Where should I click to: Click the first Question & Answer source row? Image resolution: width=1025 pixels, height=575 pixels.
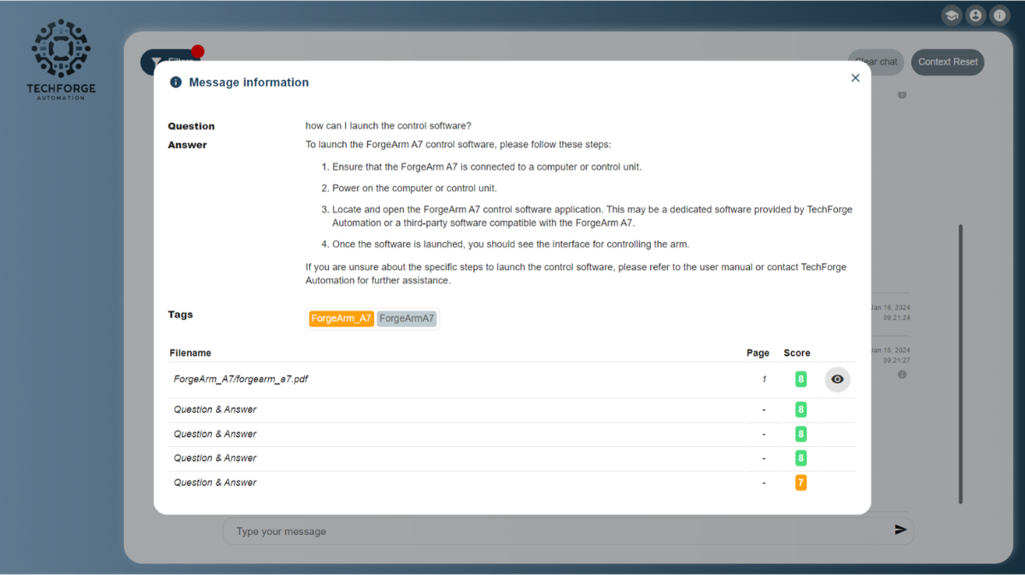(x=215, y=409)
